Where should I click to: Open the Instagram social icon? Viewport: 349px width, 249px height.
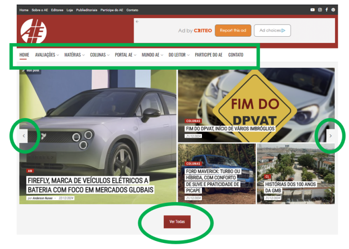pyautogui.click(x=319, y=10)
